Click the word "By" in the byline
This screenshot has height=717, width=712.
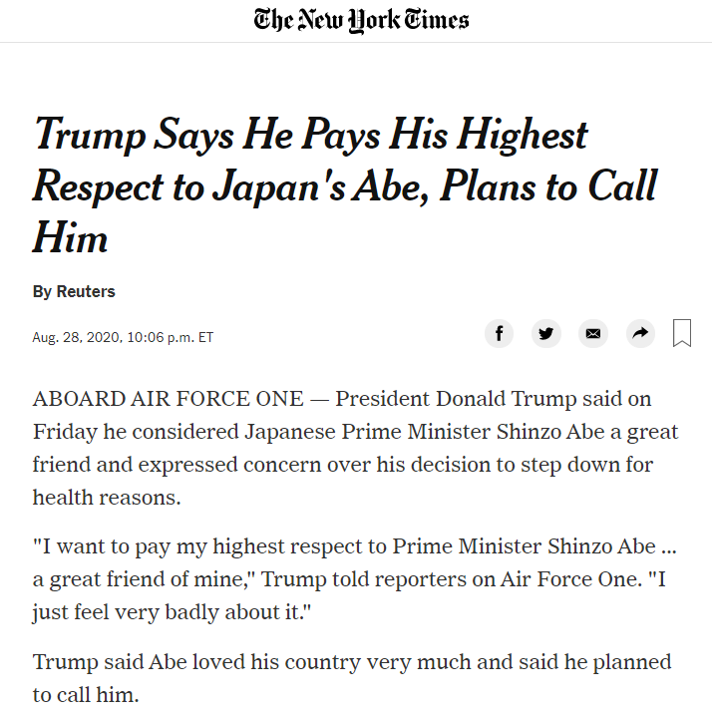pos(42,292)
